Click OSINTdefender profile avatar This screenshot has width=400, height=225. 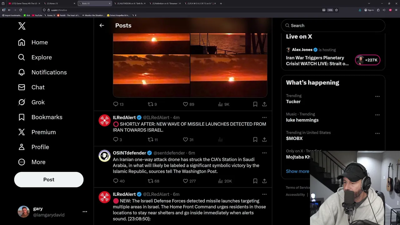coord(105,156)
